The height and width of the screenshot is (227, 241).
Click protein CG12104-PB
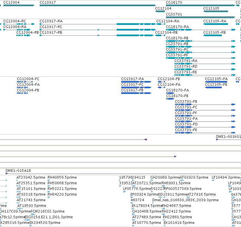pyautogui.click(x=169, y=79)
